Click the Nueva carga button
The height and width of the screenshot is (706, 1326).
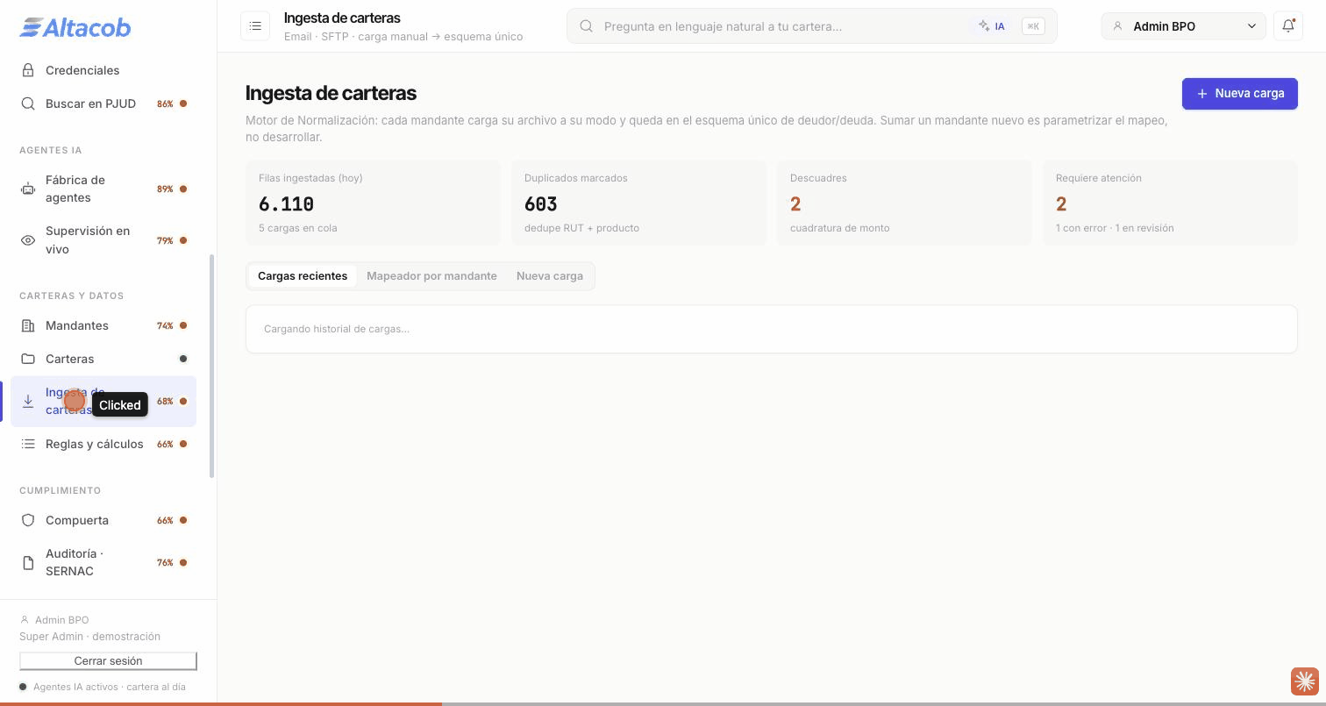click(x=1240, y=94)
